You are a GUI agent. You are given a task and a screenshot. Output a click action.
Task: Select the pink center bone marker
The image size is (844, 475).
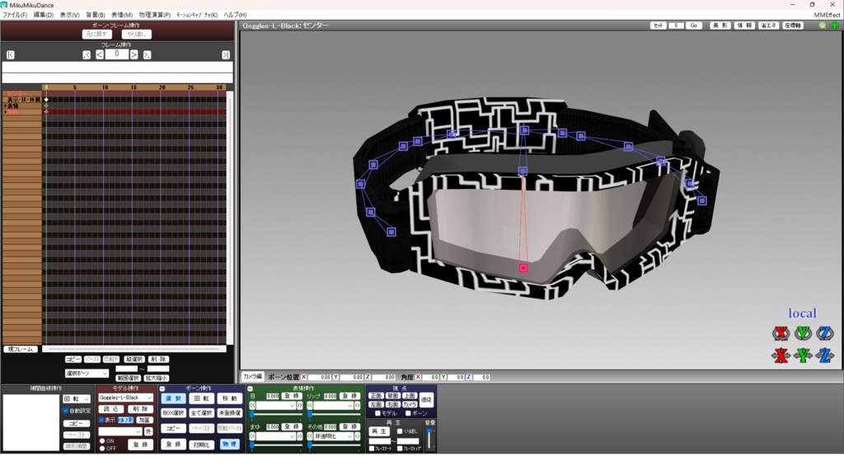523,268
